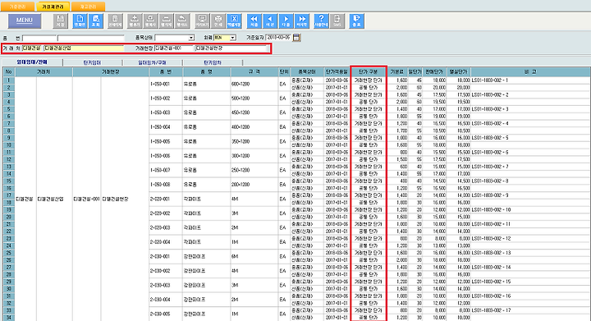The width and height of the screenshot is (591, 321).
Task: Select row number 1 in grid
Action: click(x=9, y=80)
